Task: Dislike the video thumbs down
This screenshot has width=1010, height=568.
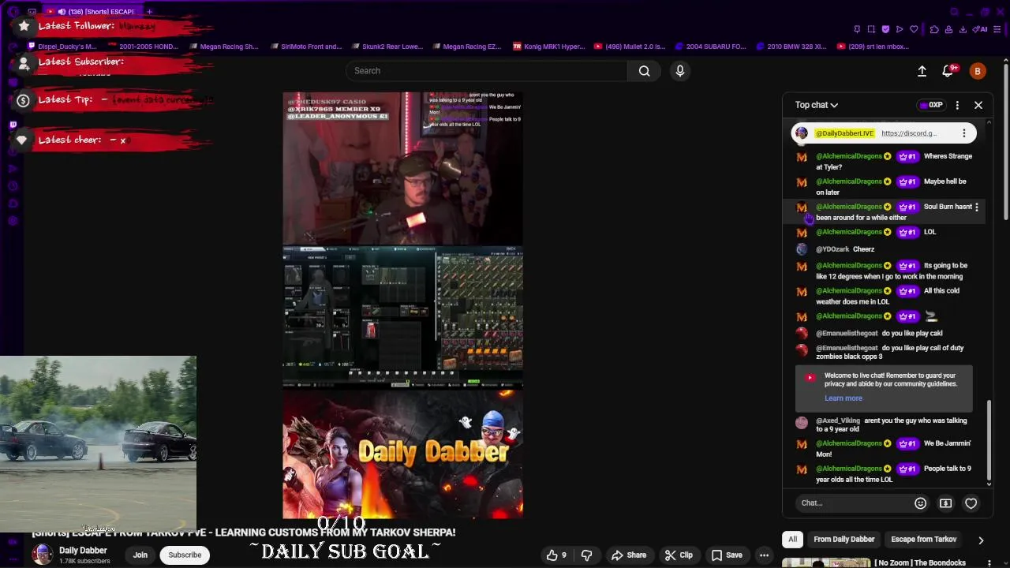Action: pos(586,555)
